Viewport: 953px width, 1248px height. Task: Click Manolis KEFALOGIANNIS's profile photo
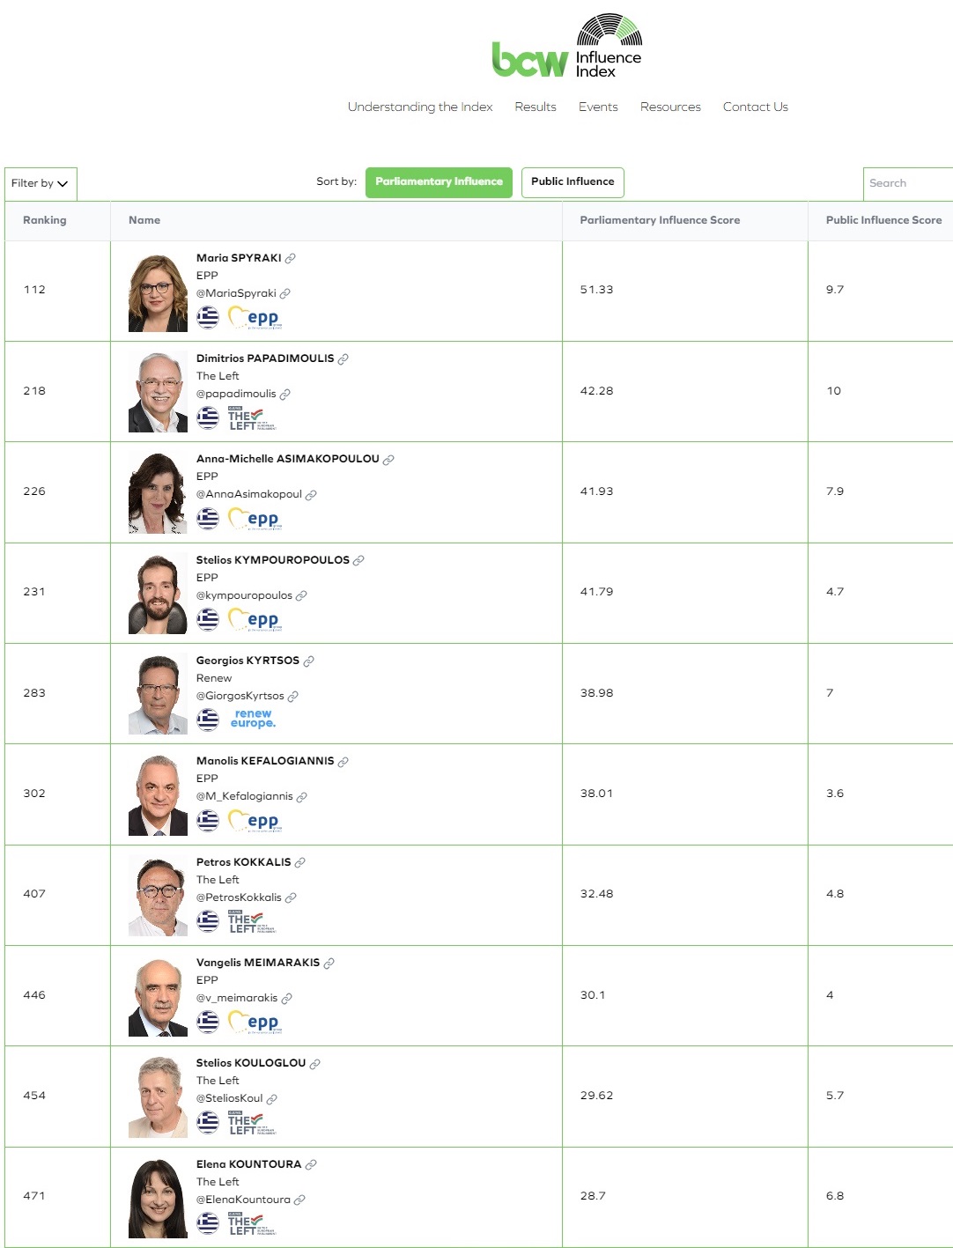point(159,794)
